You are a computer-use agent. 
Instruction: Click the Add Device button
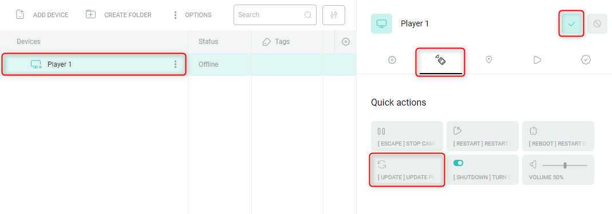[x=42, y=15]
